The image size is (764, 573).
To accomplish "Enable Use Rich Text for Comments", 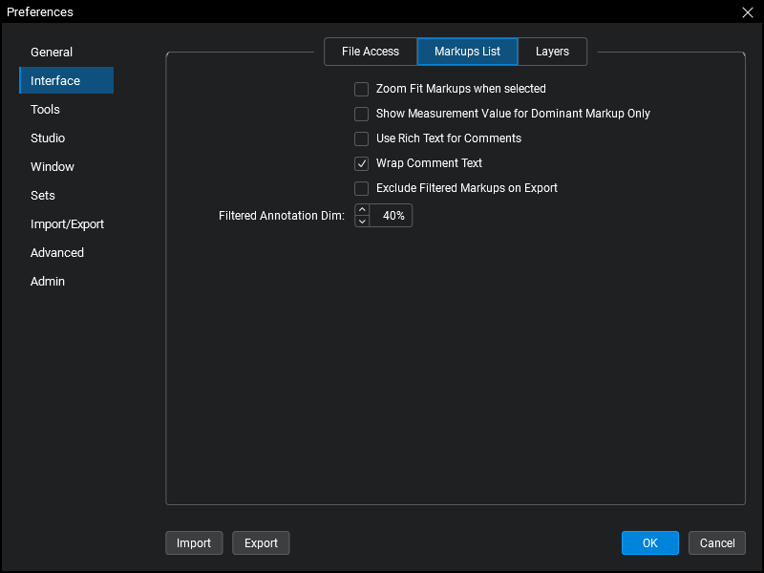I will pos(361,138).
